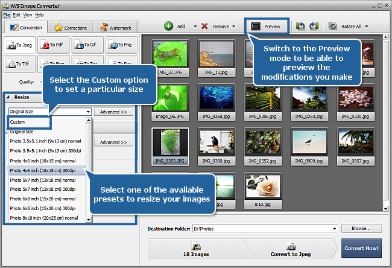The width and height of the screenshot is (392, 268).
Task: Click the lower Advanced >> button
Action: click(113, 142)
